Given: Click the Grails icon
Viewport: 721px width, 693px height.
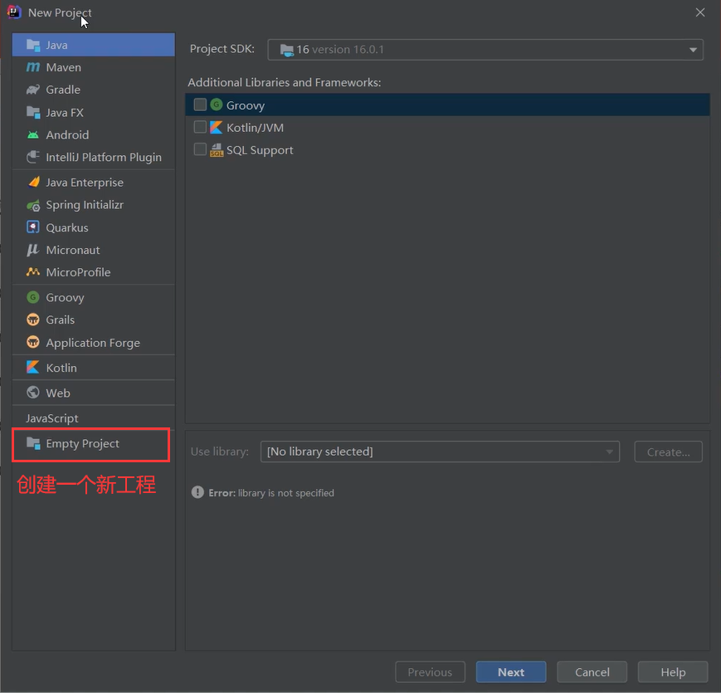Looking at the screenshot, I should pyautogui.click(x=33, y=320).
